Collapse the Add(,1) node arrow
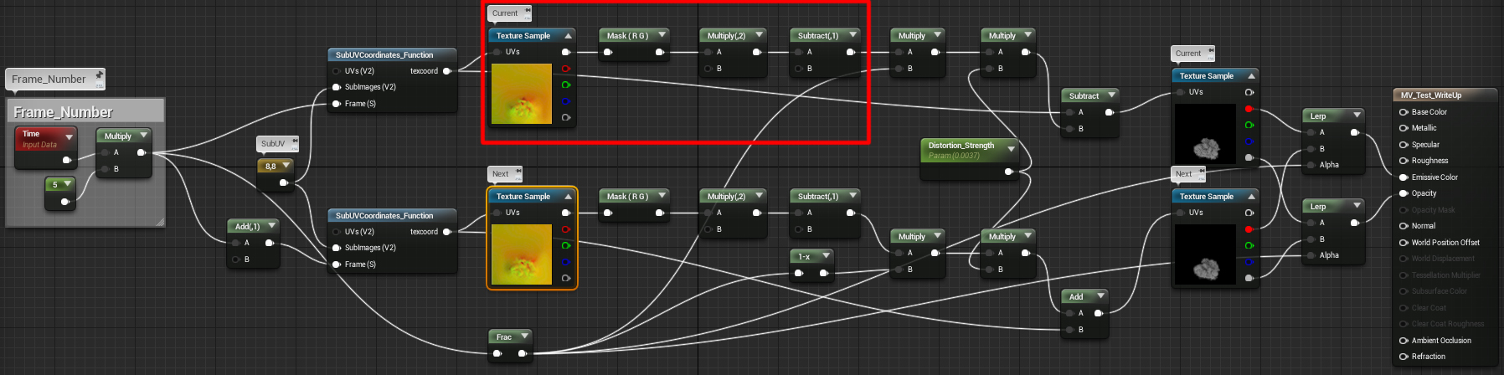1504x375 pixels. click(271, 226)
